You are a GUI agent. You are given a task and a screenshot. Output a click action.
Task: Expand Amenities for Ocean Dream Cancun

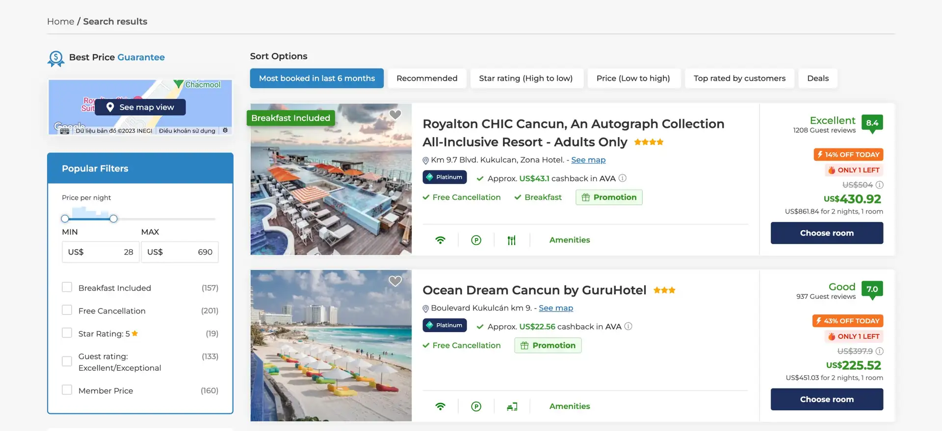tap(569, 407)
